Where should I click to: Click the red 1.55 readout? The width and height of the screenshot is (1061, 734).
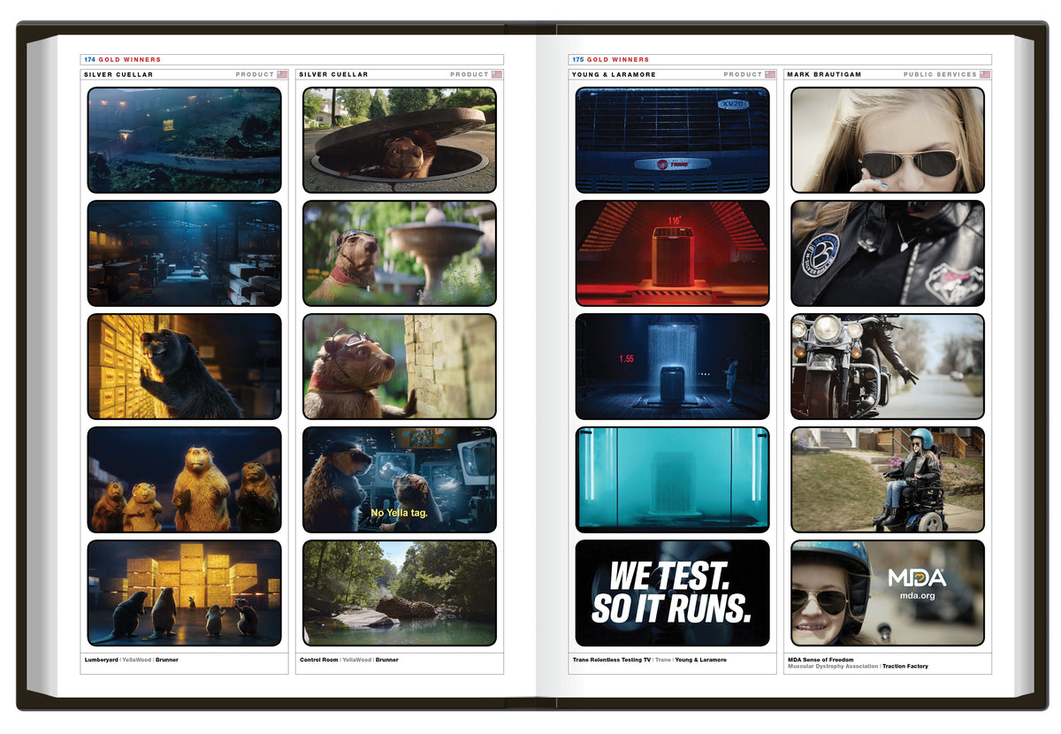pyautogui.click(x=626, y=359)
